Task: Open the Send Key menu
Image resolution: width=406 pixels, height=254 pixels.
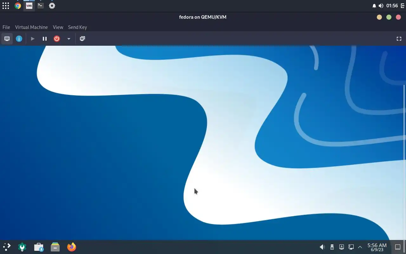Action: click(77, 27)
